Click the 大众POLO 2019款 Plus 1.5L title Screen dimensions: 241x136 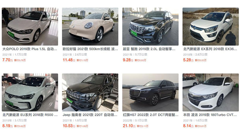(30, 49)
